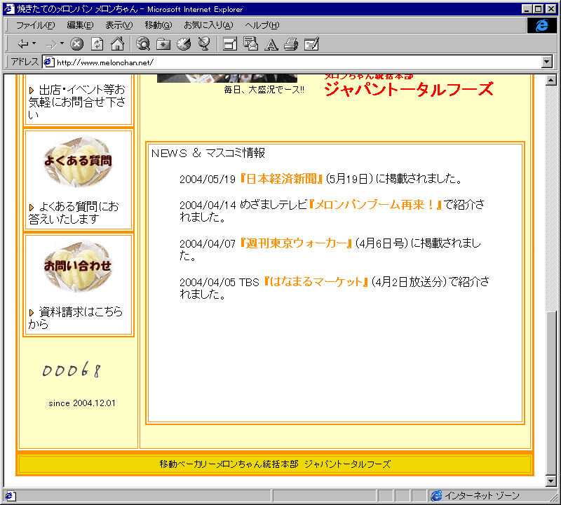This screenshot has width=561, height=505.
Task: Click the IE icon in the title bar
Action: tap(9, 9)
